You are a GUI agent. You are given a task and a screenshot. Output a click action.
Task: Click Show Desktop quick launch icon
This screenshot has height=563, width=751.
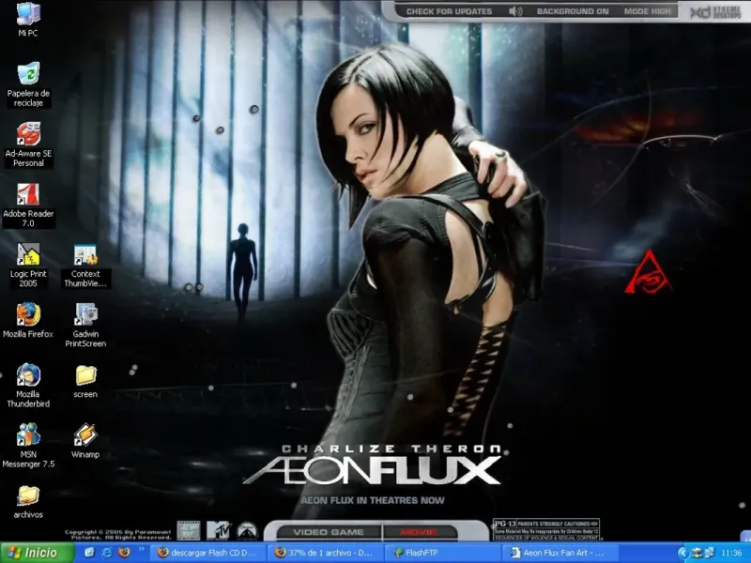(x=89, y=553)
